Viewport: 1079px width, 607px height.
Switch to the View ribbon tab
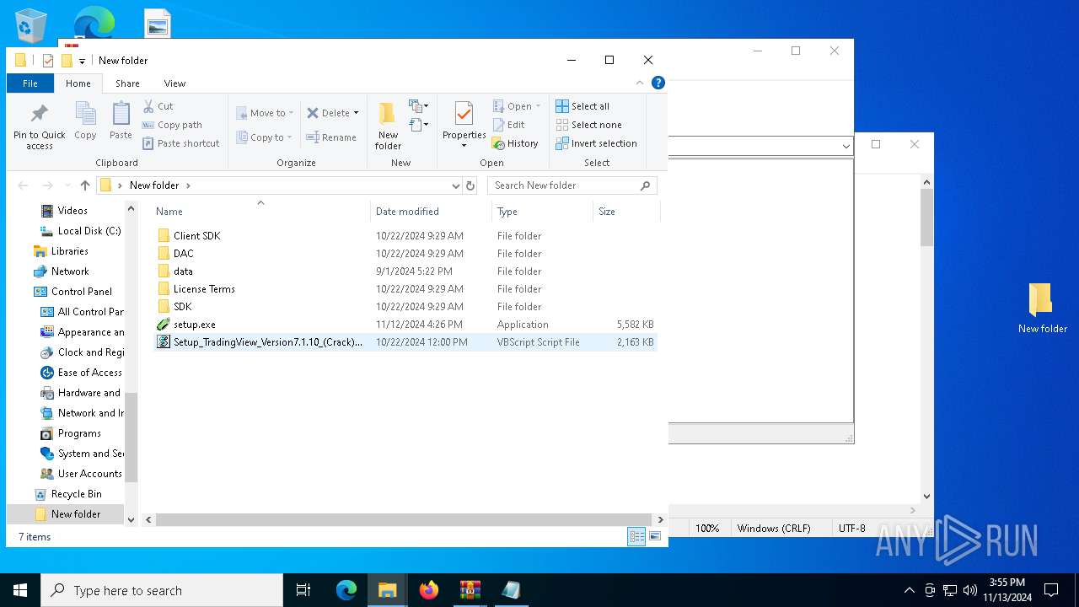coord(174,83)
